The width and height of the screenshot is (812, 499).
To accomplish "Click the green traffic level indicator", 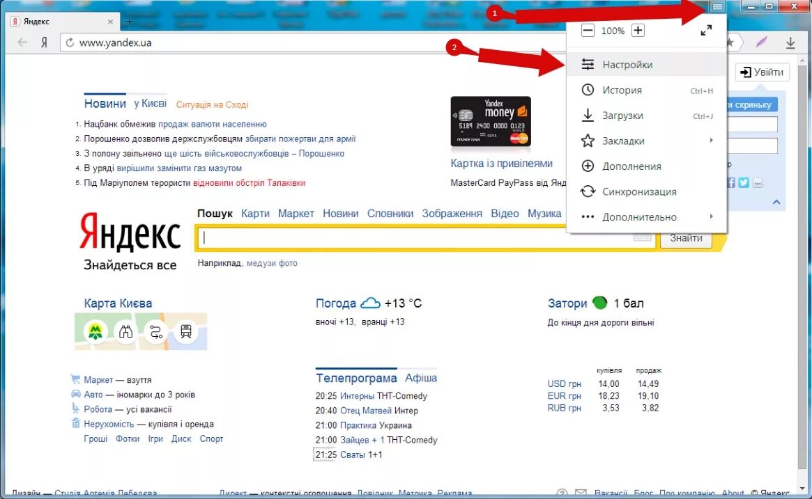I will tap(599, 303).
